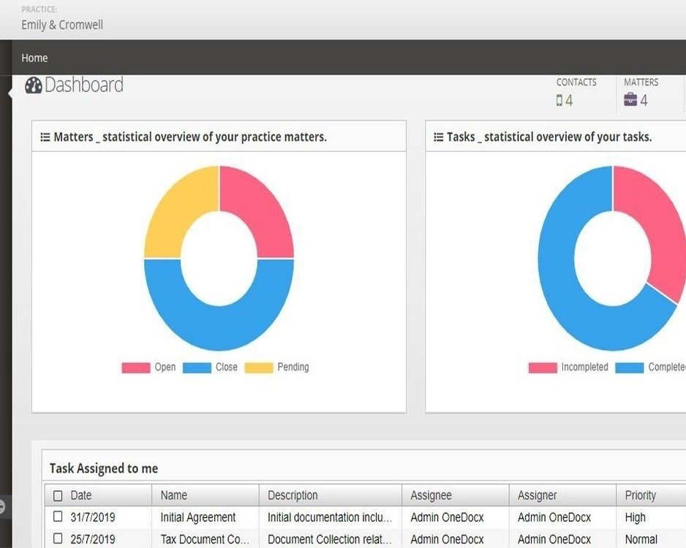Click the Emily & Cromwell practice name

(x=62, y=25)
